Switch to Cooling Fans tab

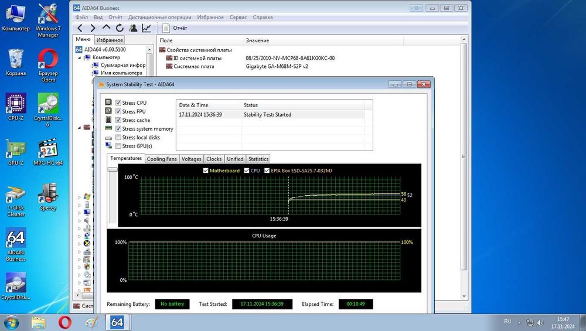(x=162, y=159)
